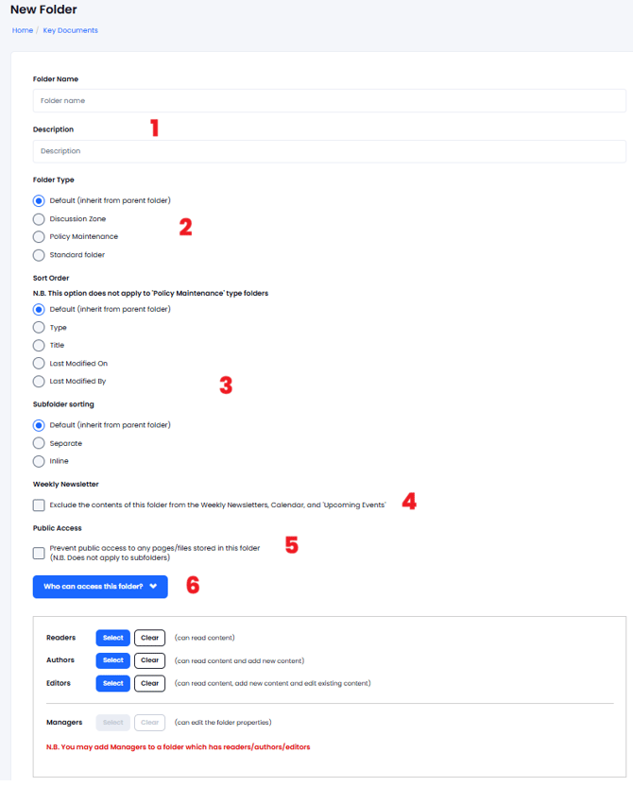This screenshot has width=633, height=787.
Task: Open the Home breadcrumb link
Action: pyautogui.click(x=23, y=30)
